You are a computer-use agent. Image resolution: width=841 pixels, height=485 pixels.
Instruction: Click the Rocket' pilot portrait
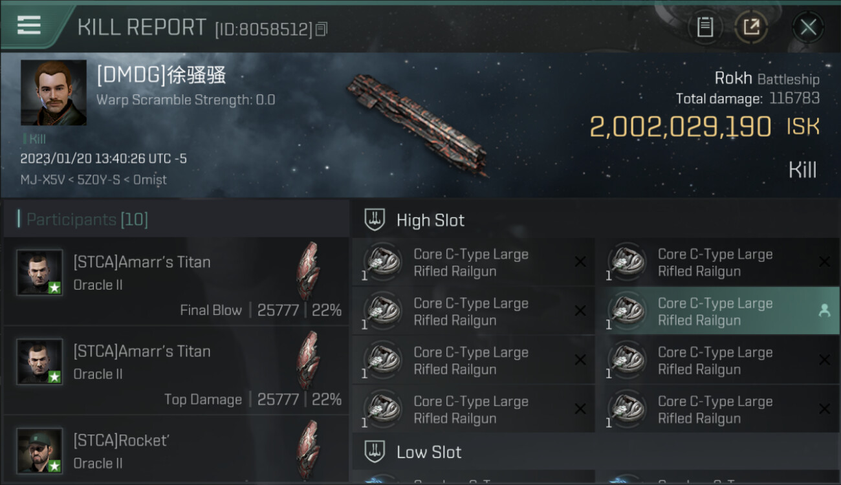pos(40,451)
